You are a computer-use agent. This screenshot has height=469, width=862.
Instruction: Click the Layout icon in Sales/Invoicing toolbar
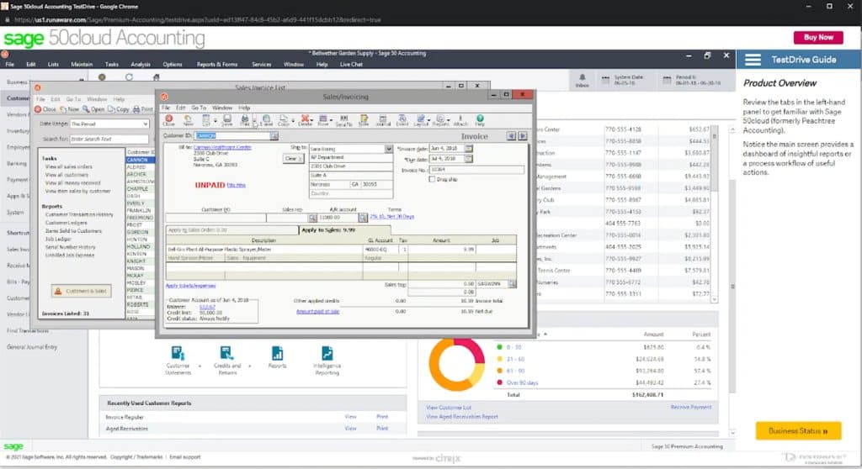(x=421, y=119)
